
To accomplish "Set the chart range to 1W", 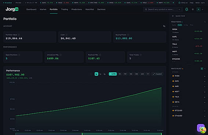I will coord(125,74).
